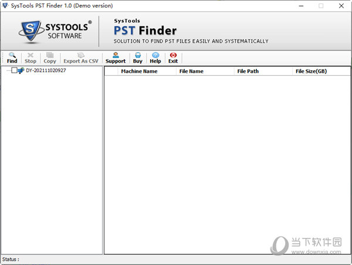Open the Support toolbar item
The image size is (352, 265).
(x=116, y=58)
